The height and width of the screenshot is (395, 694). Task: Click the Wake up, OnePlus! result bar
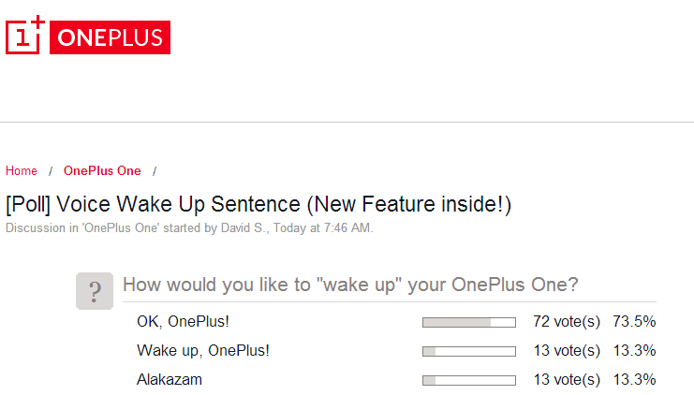469,352
